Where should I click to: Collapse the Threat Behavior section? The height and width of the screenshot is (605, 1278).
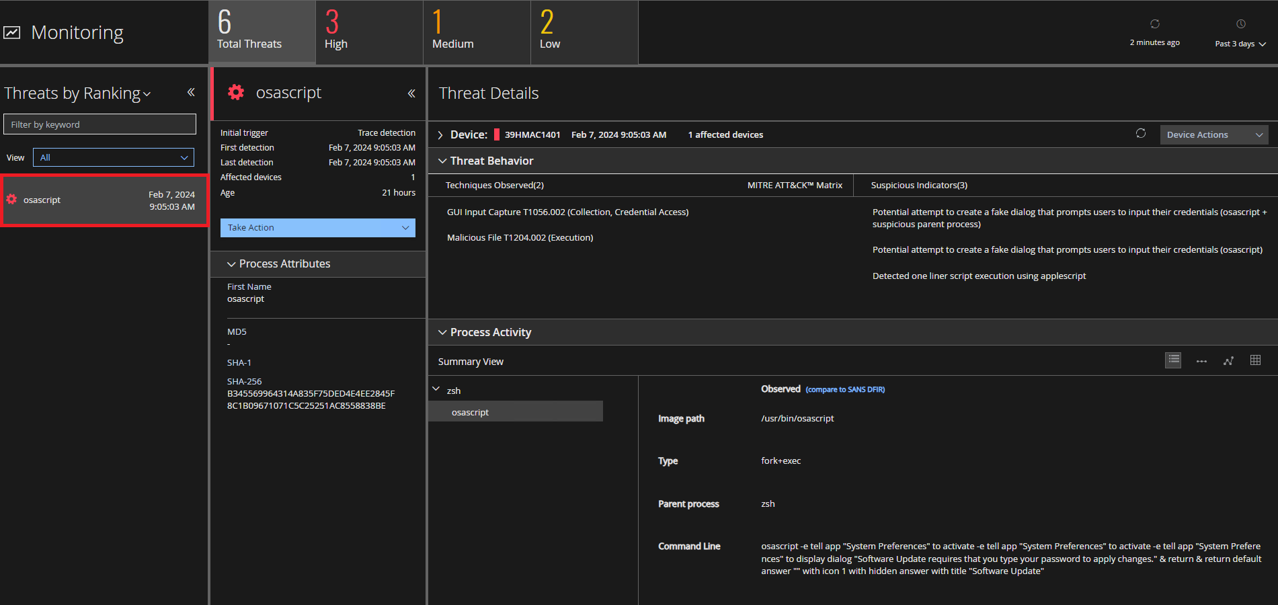point(442,161)
